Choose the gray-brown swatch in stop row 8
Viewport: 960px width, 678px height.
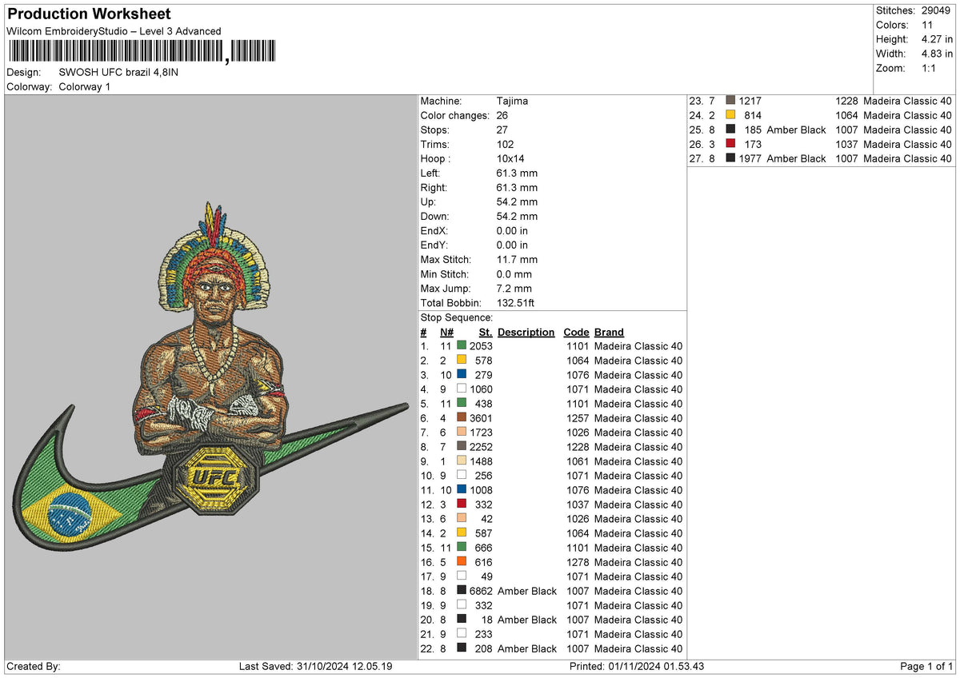[x=462, y=447]
